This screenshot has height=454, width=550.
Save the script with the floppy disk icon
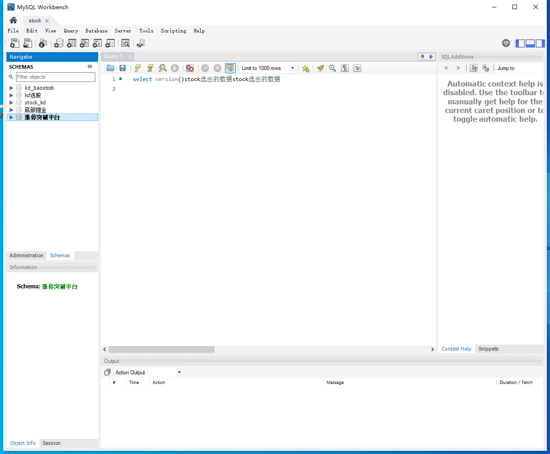click(x=122, y=68)
